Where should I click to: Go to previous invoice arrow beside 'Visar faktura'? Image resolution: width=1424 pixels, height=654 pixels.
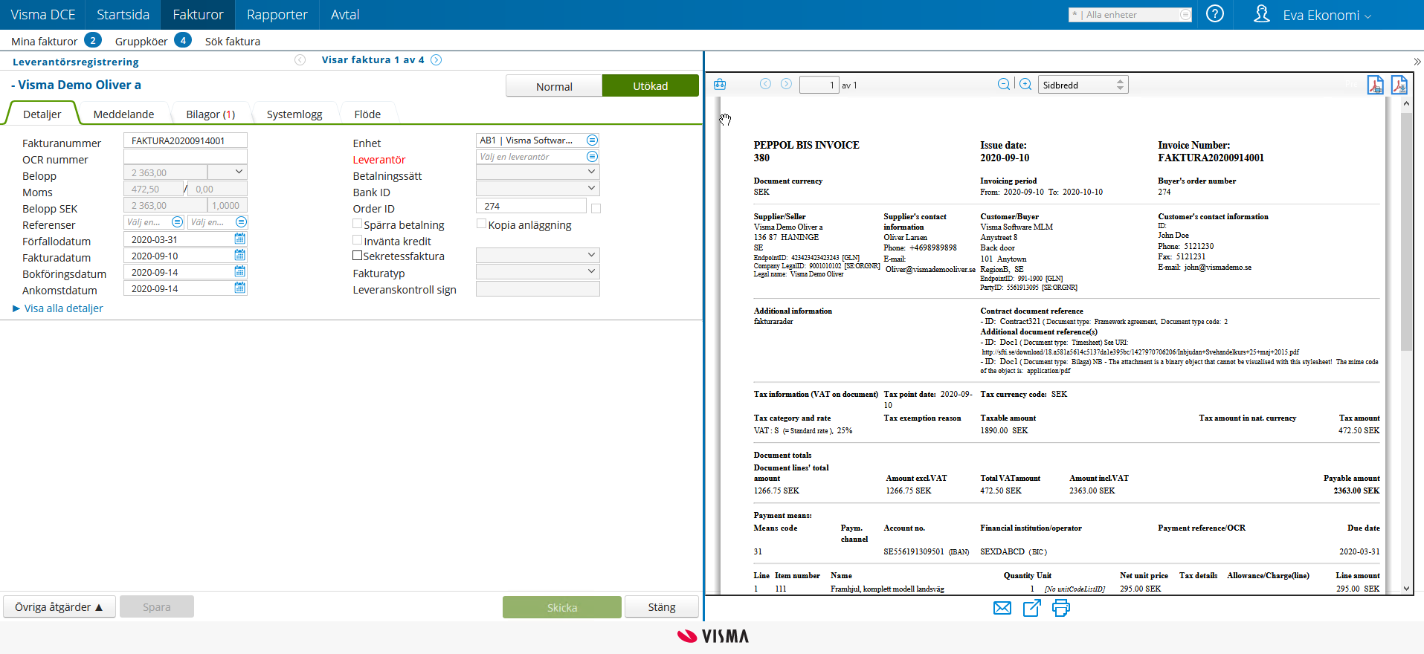coord(300,60)
